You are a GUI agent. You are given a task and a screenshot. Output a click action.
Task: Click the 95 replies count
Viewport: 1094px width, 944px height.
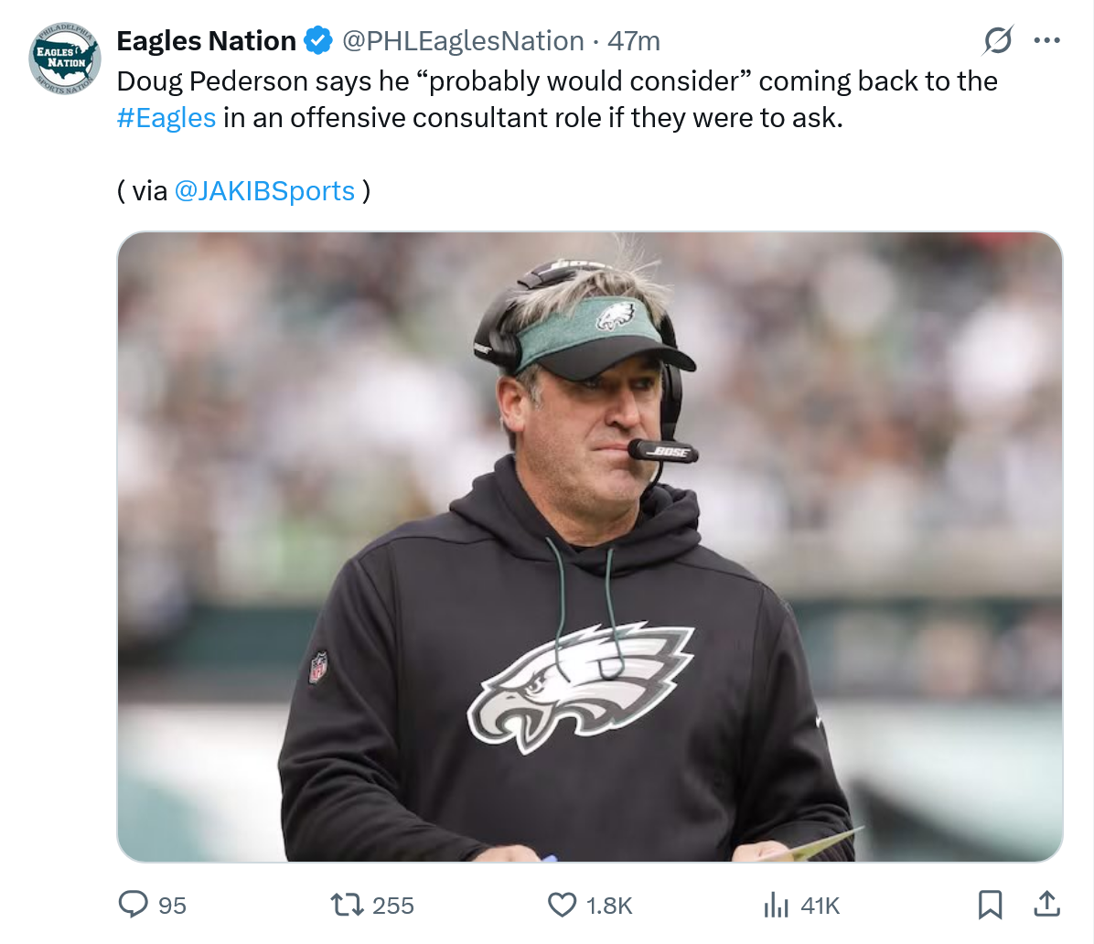pos(172,906)
